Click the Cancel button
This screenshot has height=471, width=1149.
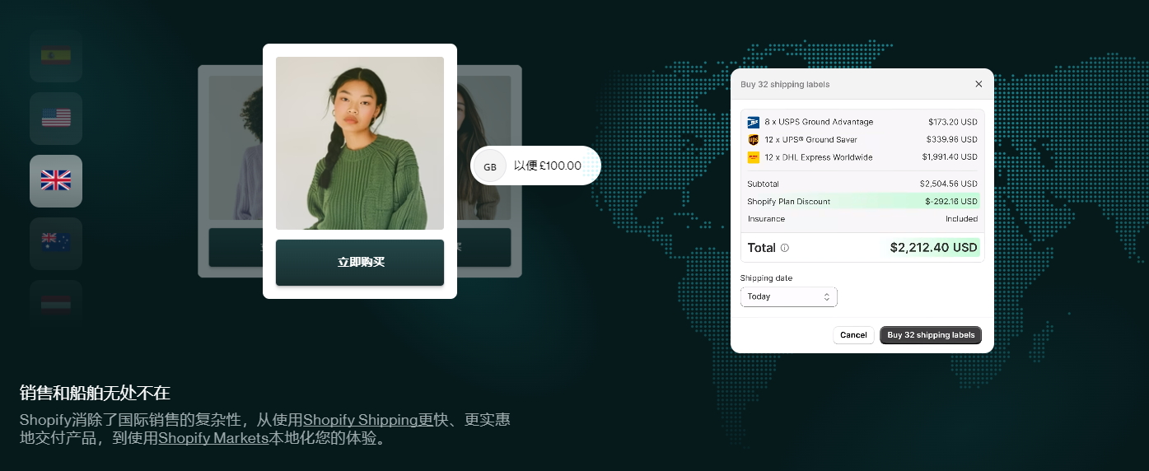(853, 335)
